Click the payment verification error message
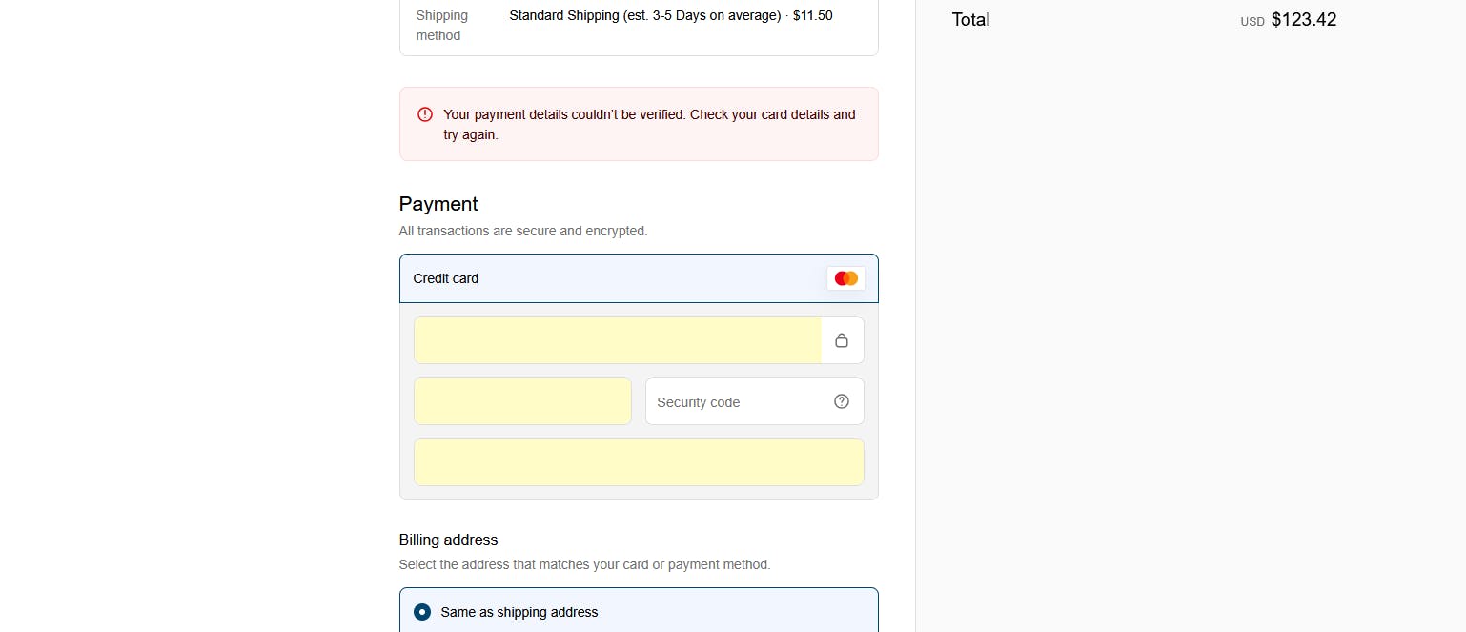Image resolution: width=1466 pixels, height=632 pixels. tap(649, 124)
